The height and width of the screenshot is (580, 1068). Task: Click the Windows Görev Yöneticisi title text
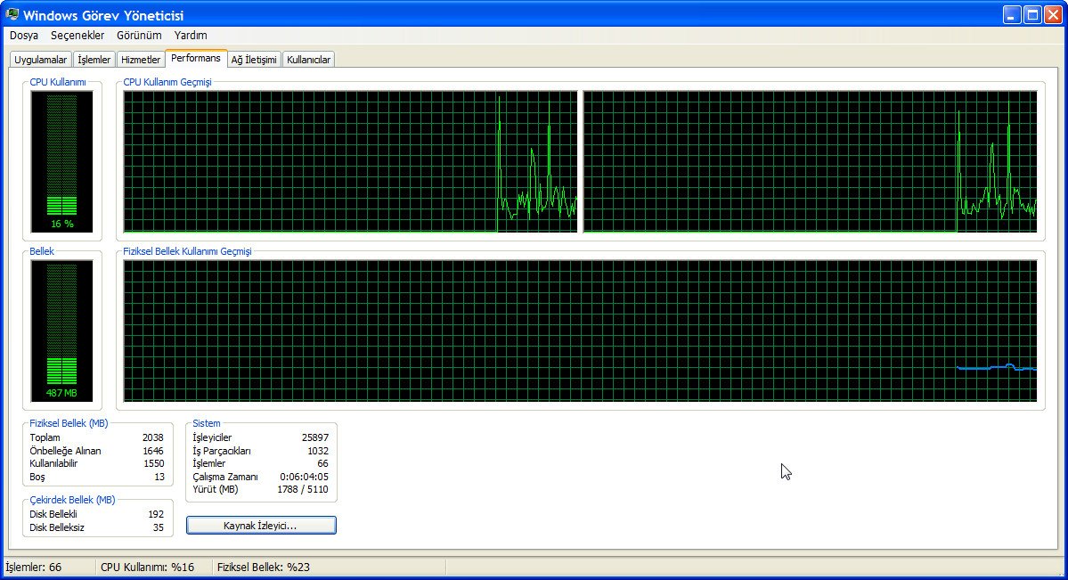pyautogui.click(x=103, y=15)
